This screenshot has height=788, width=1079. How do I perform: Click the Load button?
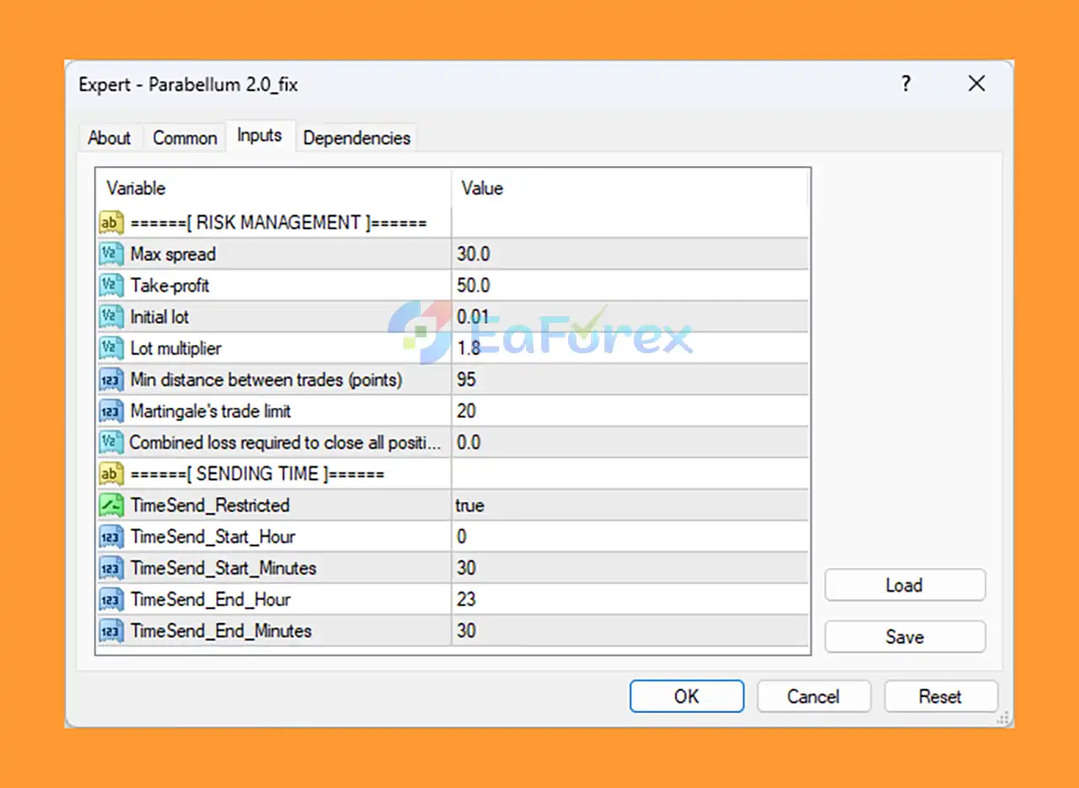905,585
